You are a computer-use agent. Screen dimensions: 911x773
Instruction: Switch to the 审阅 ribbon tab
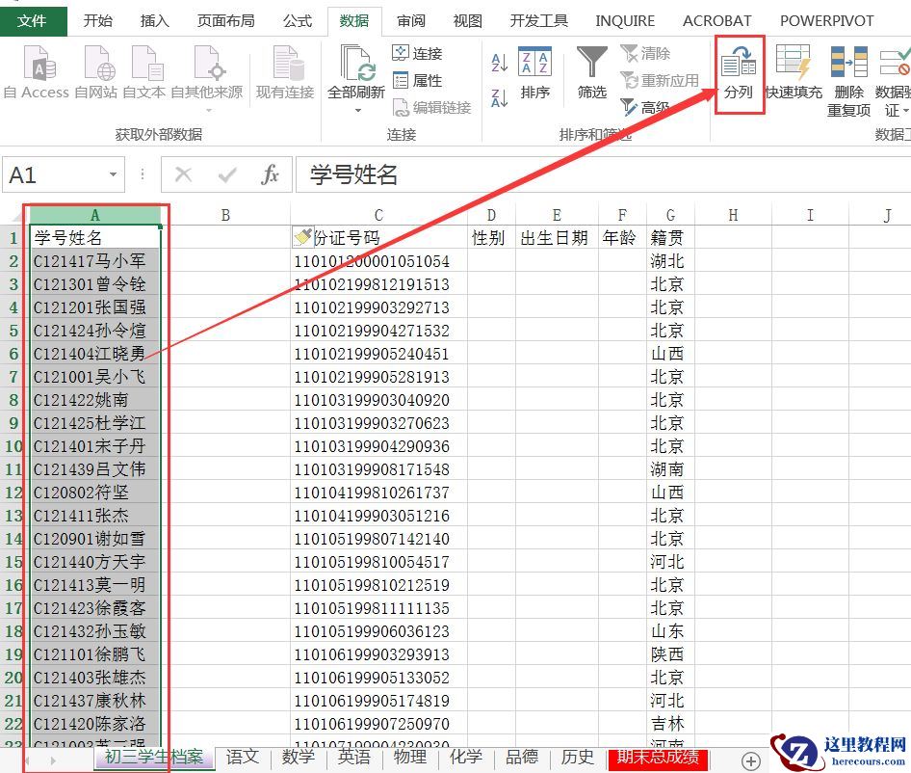coord(411,21)
